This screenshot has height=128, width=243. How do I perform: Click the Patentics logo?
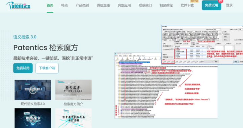[18, 6]
